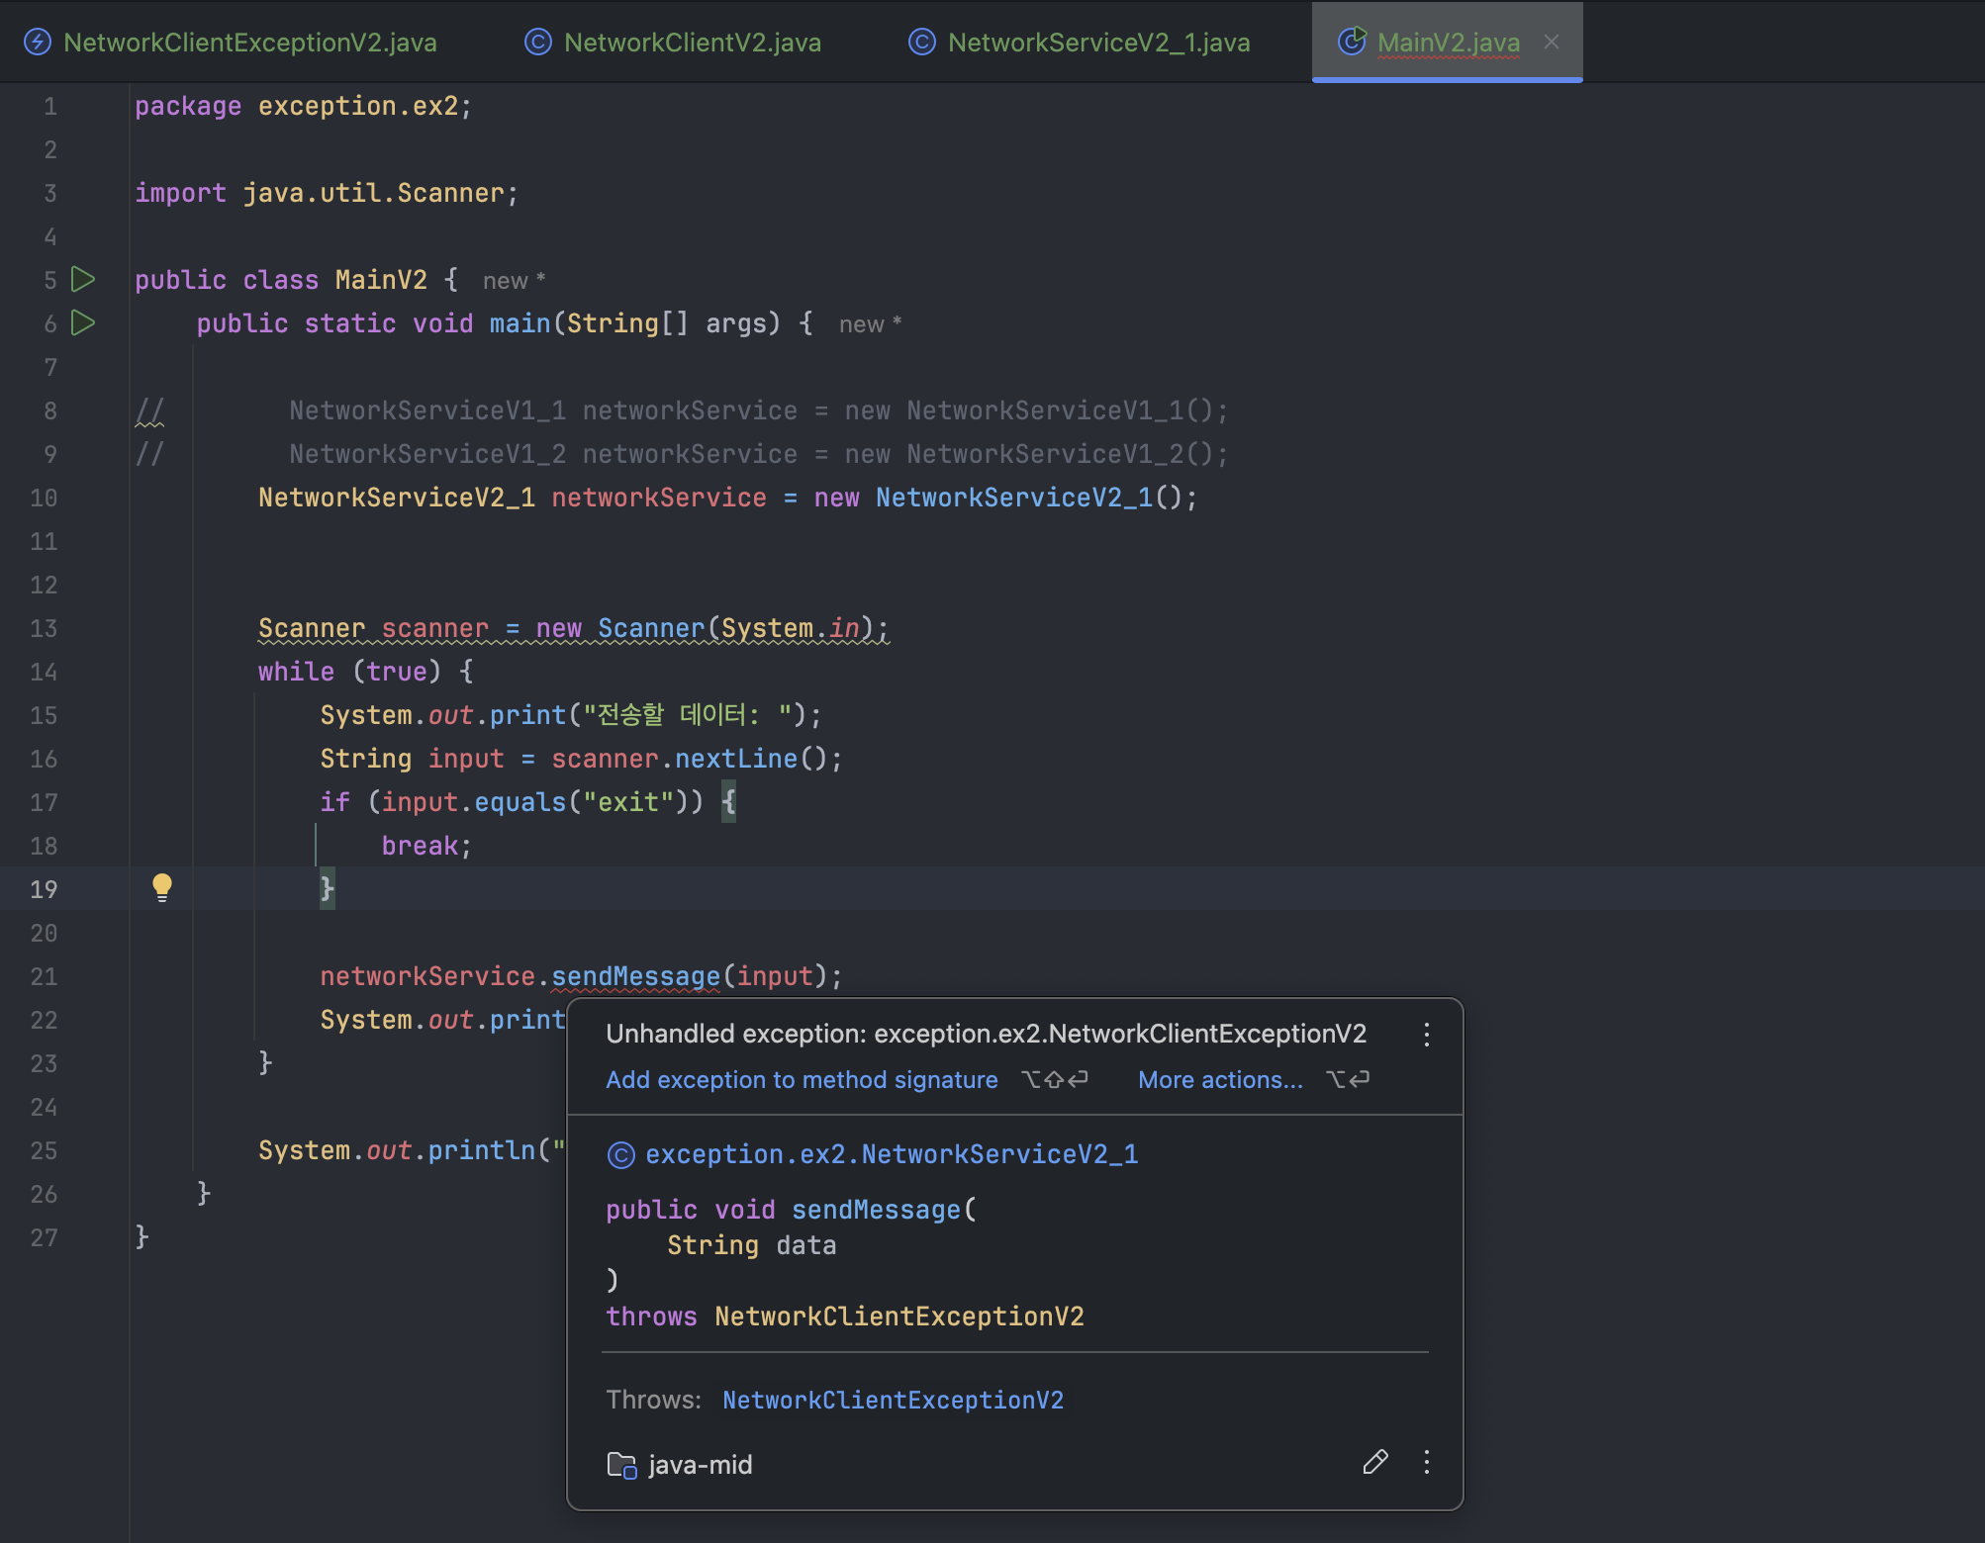Open the three-dot menu beside Unhandled exception

coord(1426,1035)
